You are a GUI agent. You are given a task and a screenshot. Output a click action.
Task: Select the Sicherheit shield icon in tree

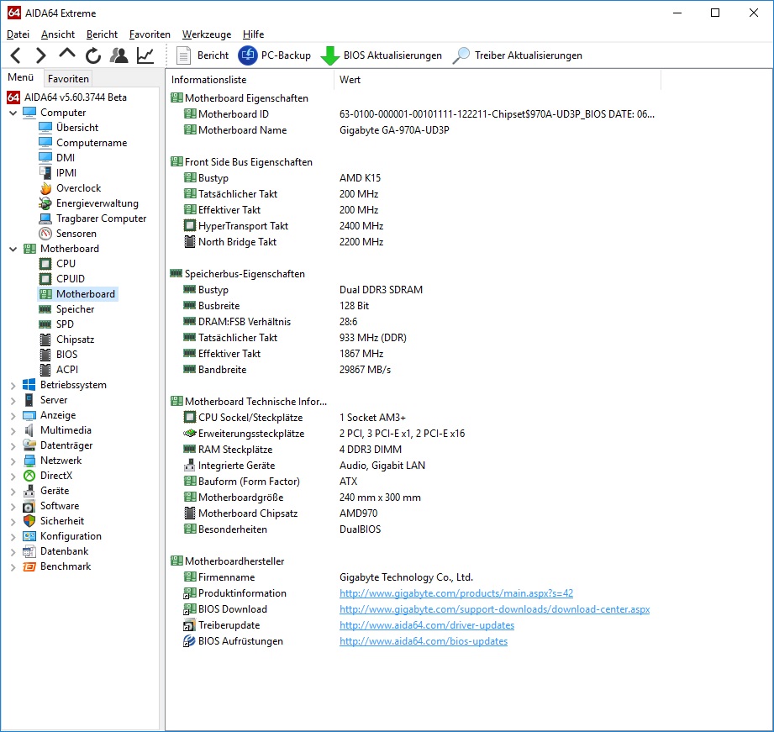tap(29, 521)
